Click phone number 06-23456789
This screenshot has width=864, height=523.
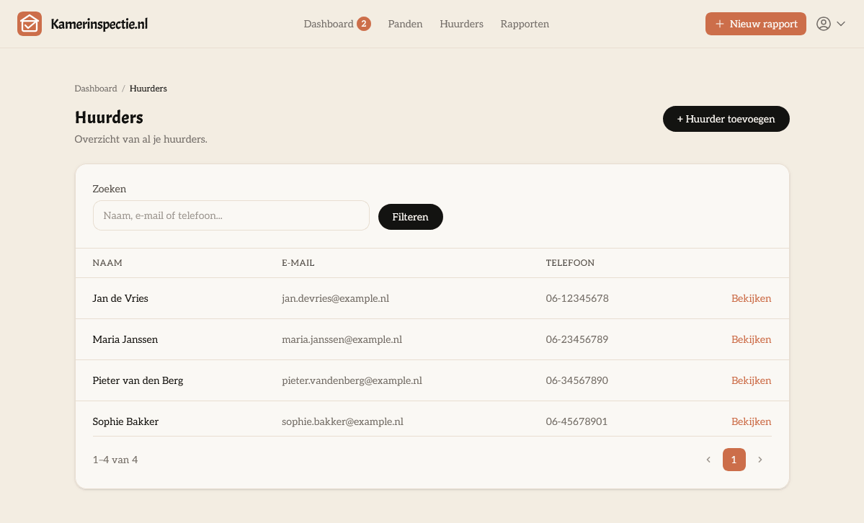pyautogui.click(x=577, y=339)
